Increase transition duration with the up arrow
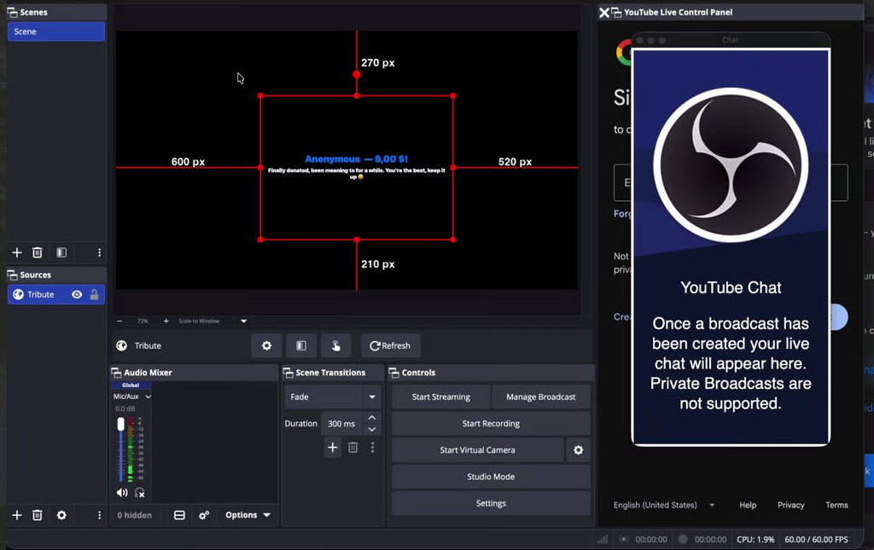This screenshot has height=550, width=874. [x=372, y=418]
